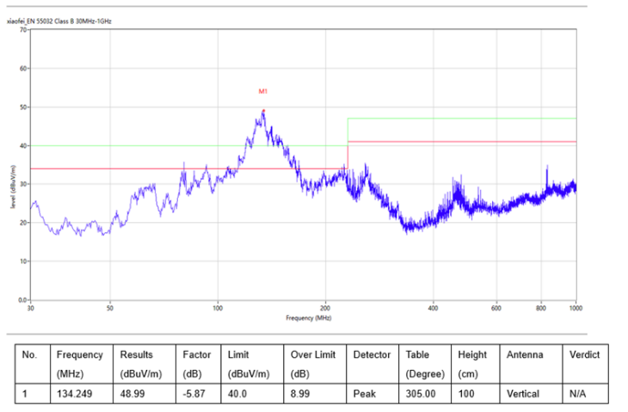
Task: Click the M1 peak marker on chart
Action: [263, 91]
